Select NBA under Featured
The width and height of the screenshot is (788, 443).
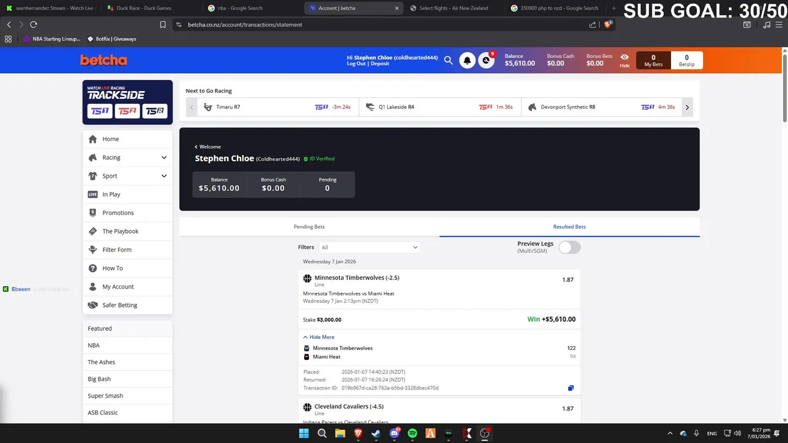[x=127, y=346]
